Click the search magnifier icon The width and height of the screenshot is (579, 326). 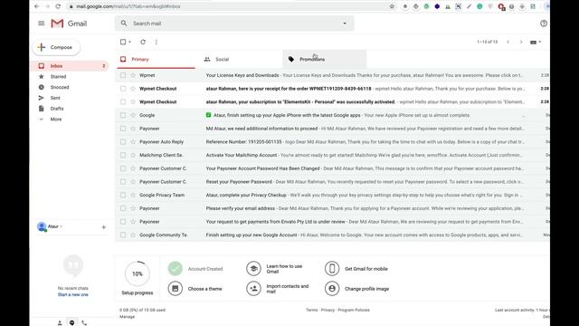(124, 24)
